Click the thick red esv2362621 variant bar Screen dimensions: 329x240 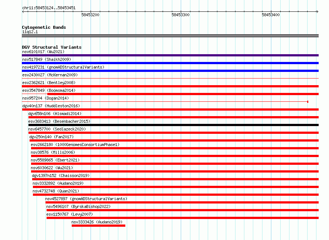click(x=170, y=86)
